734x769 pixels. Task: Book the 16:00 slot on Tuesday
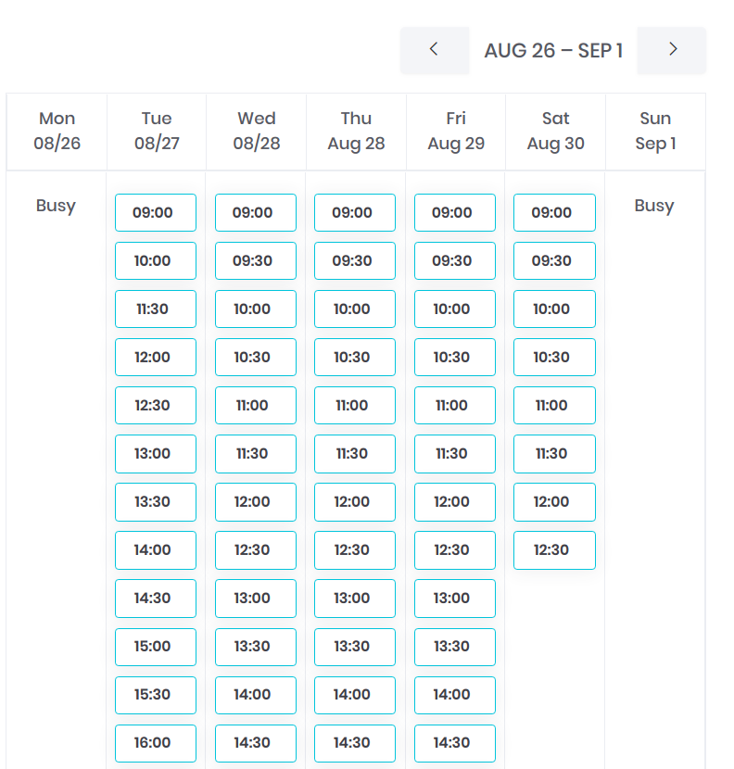[155, 743]
